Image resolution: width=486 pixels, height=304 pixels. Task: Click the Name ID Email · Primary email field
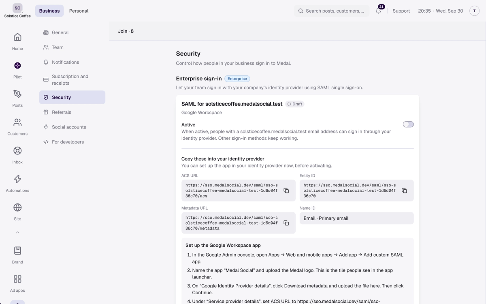[357, 218]
